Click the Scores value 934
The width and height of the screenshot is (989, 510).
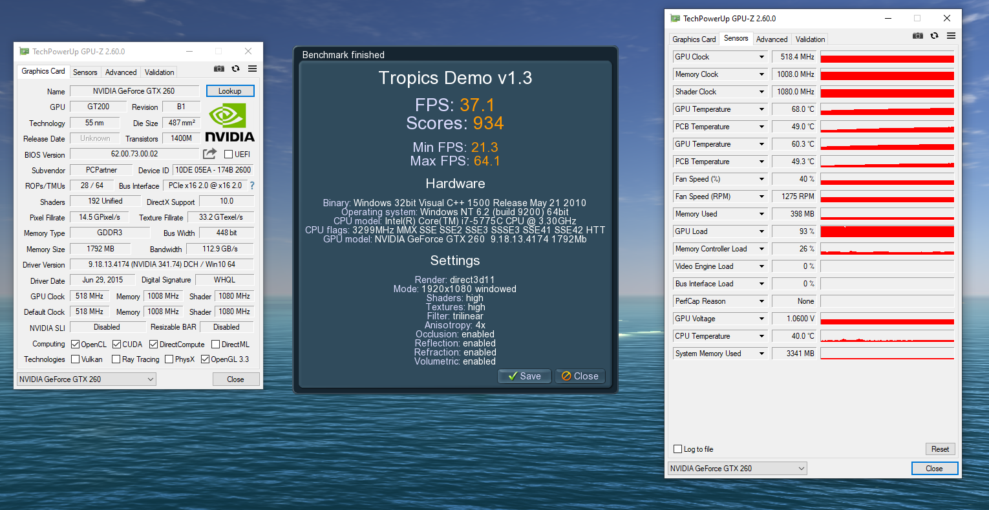[488, 123]
